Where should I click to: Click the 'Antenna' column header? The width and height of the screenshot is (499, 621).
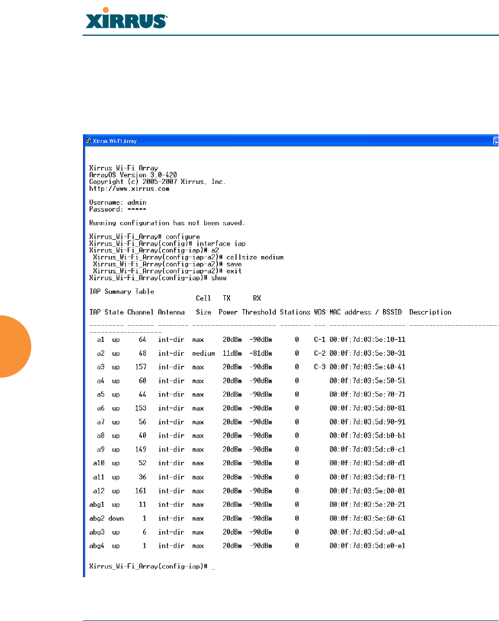(171, 312)
